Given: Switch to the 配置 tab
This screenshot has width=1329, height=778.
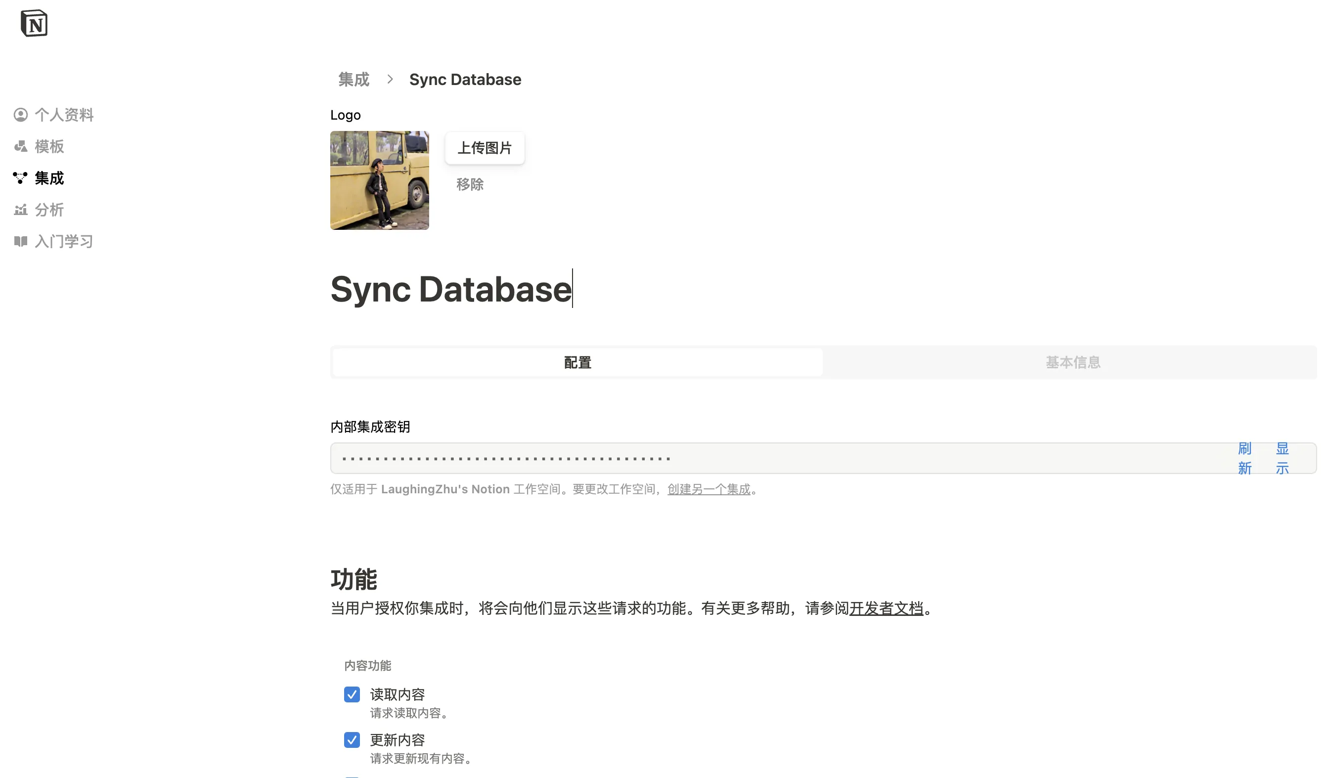Looking at the screenshot, I should click(x=577, y=363).
